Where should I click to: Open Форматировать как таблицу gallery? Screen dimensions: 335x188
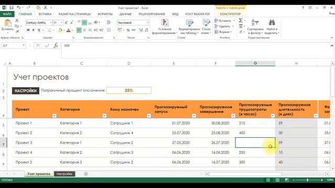189,27
